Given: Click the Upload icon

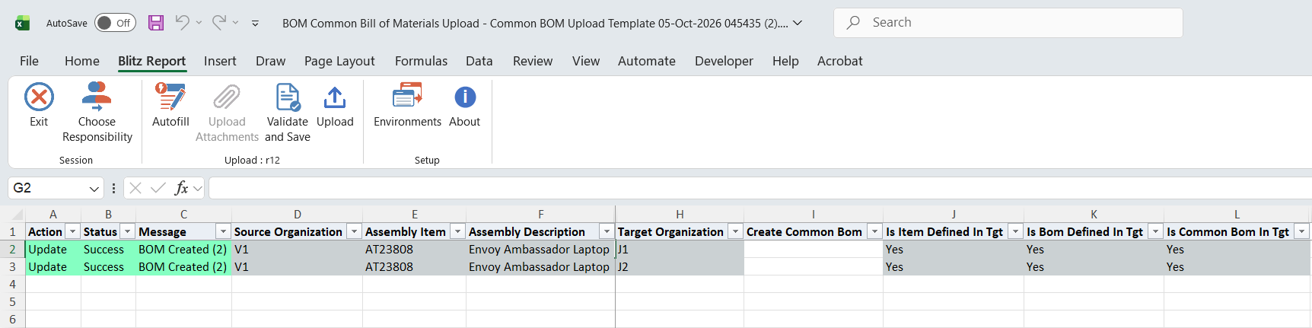Looking at the screenshot, I should point(335,97).
